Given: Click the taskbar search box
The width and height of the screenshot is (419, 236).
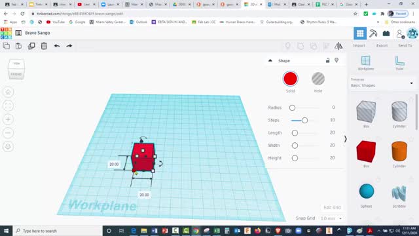Looking at the screenshot, I should coord(57,231).
